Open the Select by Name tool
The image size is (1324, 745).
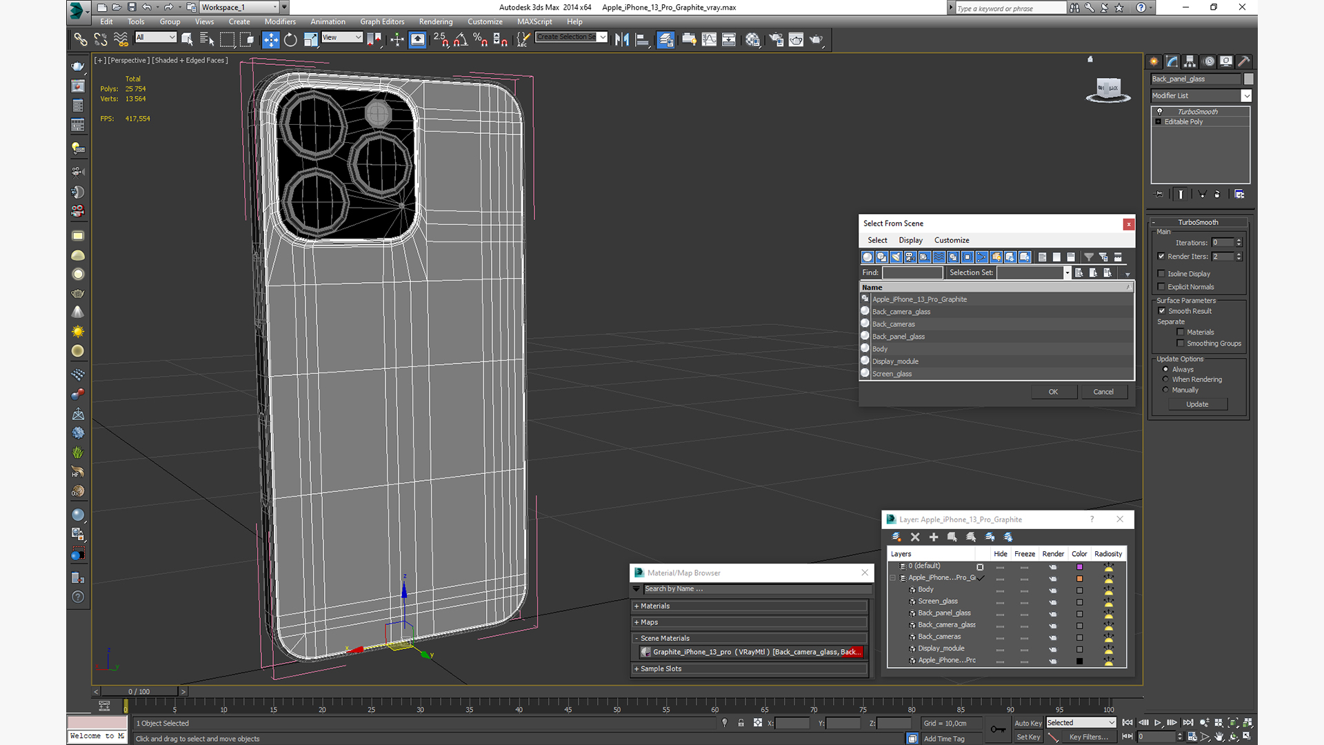click(x=207, y=40)
